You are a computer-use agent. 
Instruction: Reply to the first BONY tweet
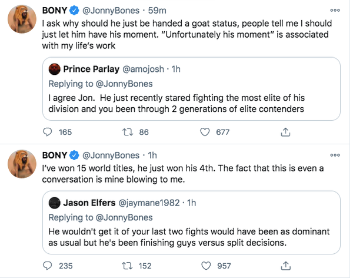(49, 132)
